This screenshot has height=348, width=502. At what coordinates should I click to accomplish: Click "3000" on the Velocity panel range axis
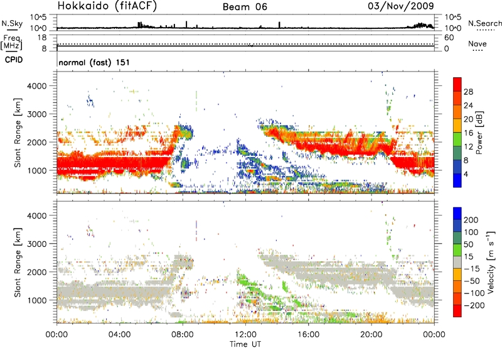tap(37, 244)
